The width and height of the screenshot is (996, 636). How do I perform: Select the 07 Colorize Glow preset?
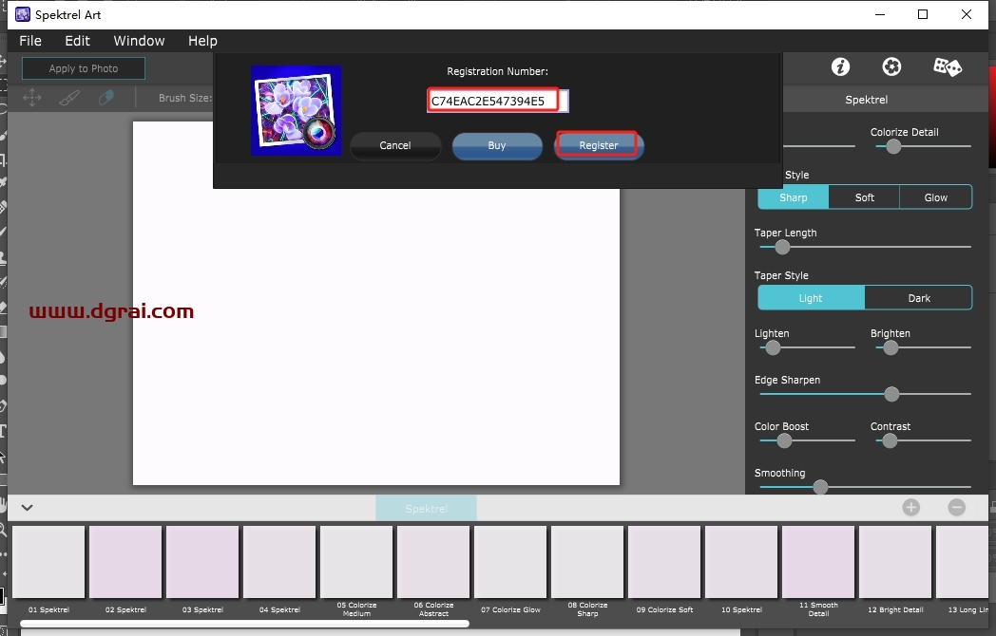510,562
